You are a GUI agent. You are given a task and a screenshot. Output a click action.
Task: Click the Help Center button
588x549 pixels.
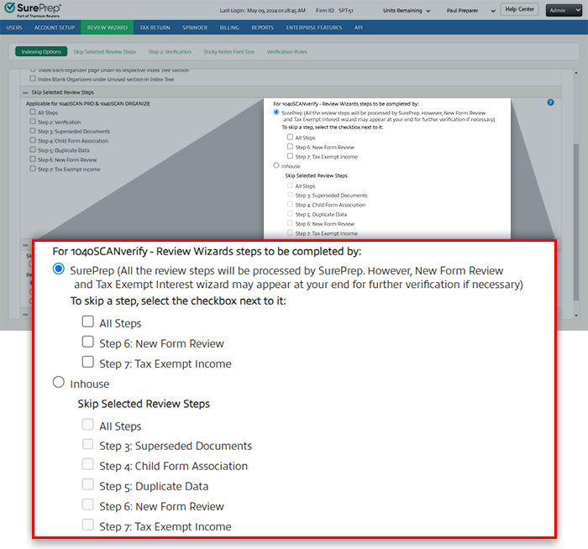[x=518, y=10]
